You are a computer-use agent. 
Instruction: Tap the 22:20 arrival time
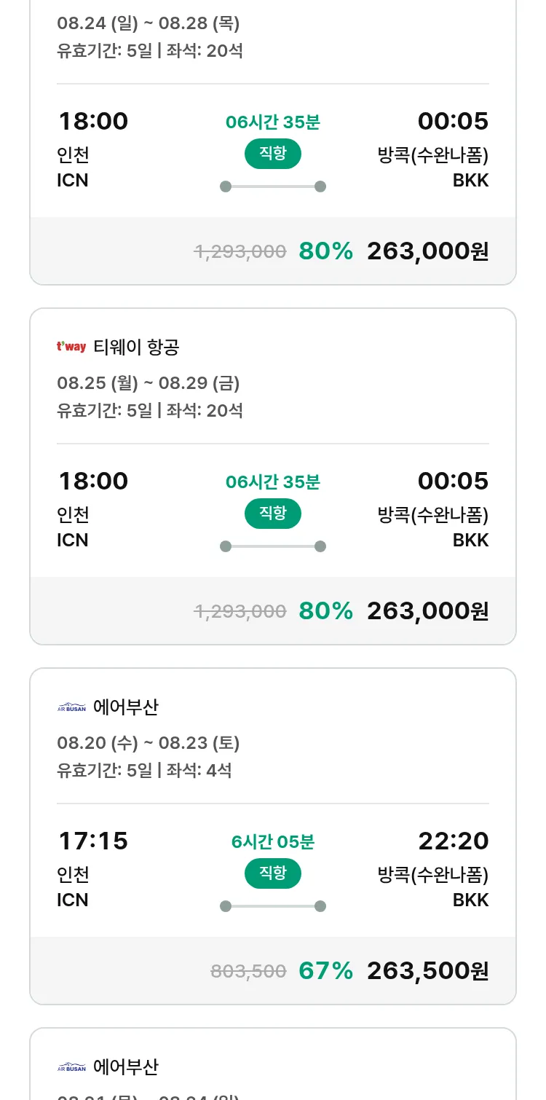click(453, 841)
